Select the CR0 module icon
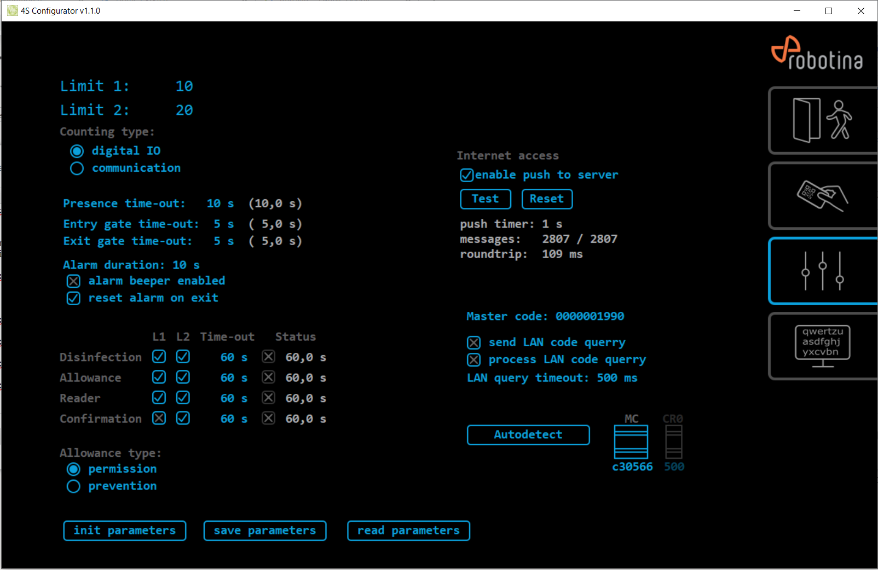 click(673, 442)
